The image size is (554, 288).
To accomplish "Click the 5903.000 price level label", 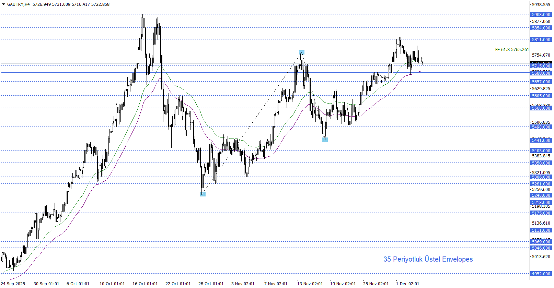I will point(541,15).
